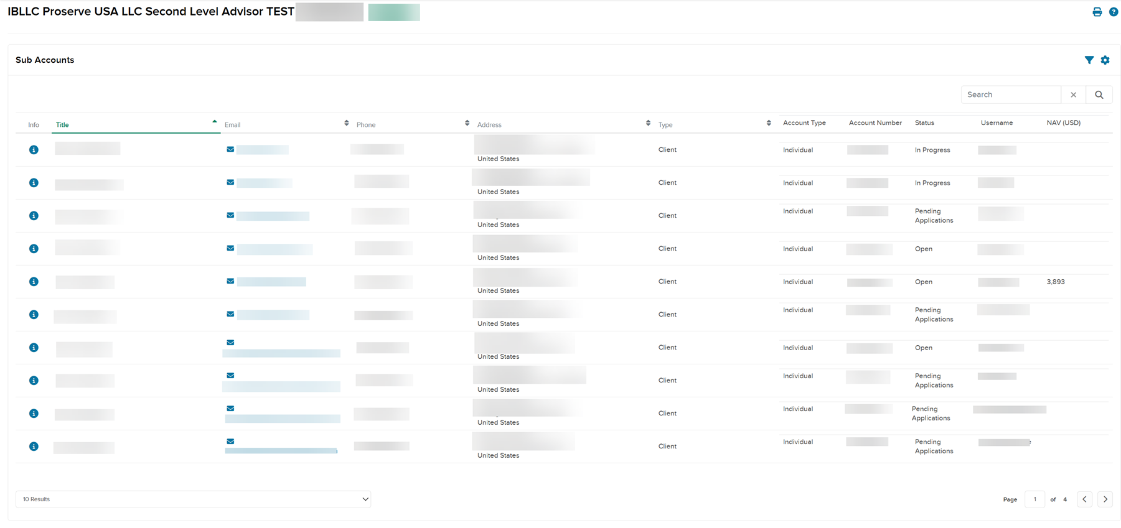Click the IBLLC Proserve USA LLC page title
Screen dimensions: 1121x528
[x=151, y=12]
